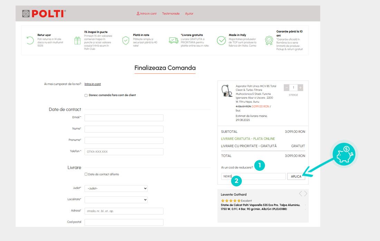Click the warranty badge icon
Screen dimensions: 380x241
click(269, 40)
